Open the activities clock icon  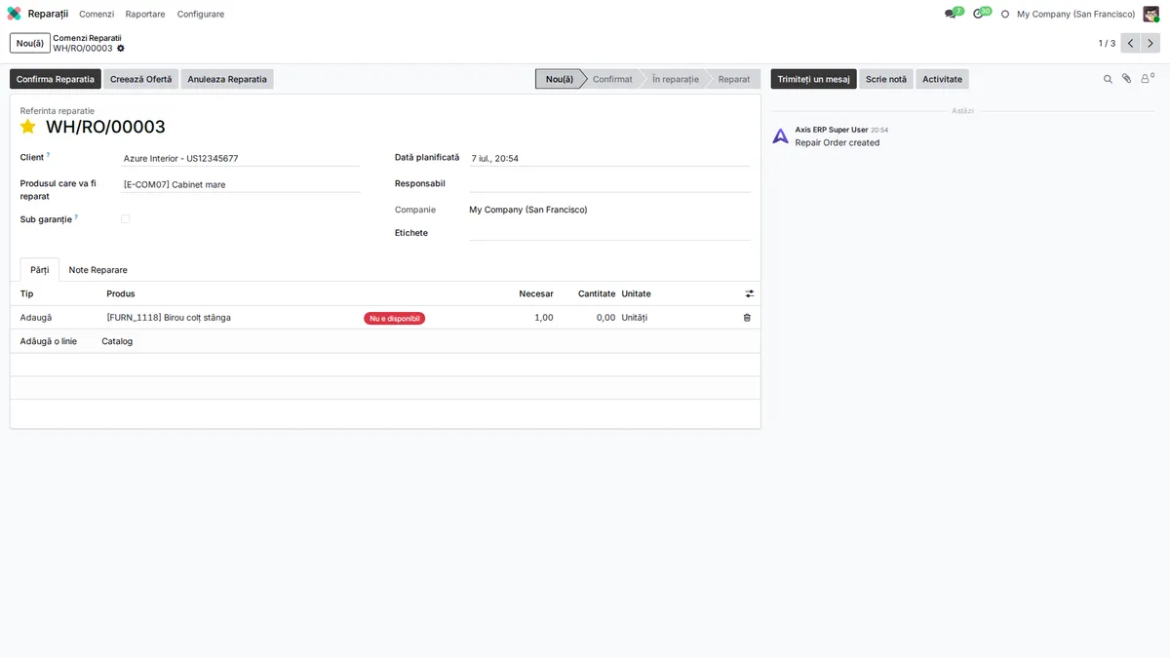[x=979, y=14]
